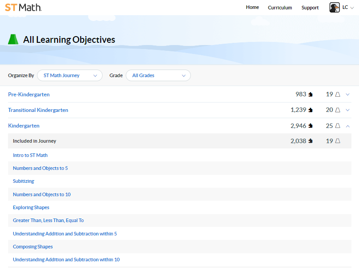This screenshot has width=359, height=268.
Task: Open the Transitional Kindergarten grade link
Action: [38, 110]
